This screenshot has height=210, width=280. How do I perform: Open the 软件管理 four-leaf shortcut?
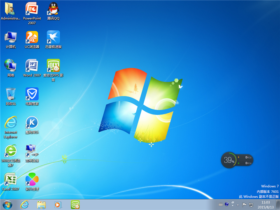[x=32, y=182]
